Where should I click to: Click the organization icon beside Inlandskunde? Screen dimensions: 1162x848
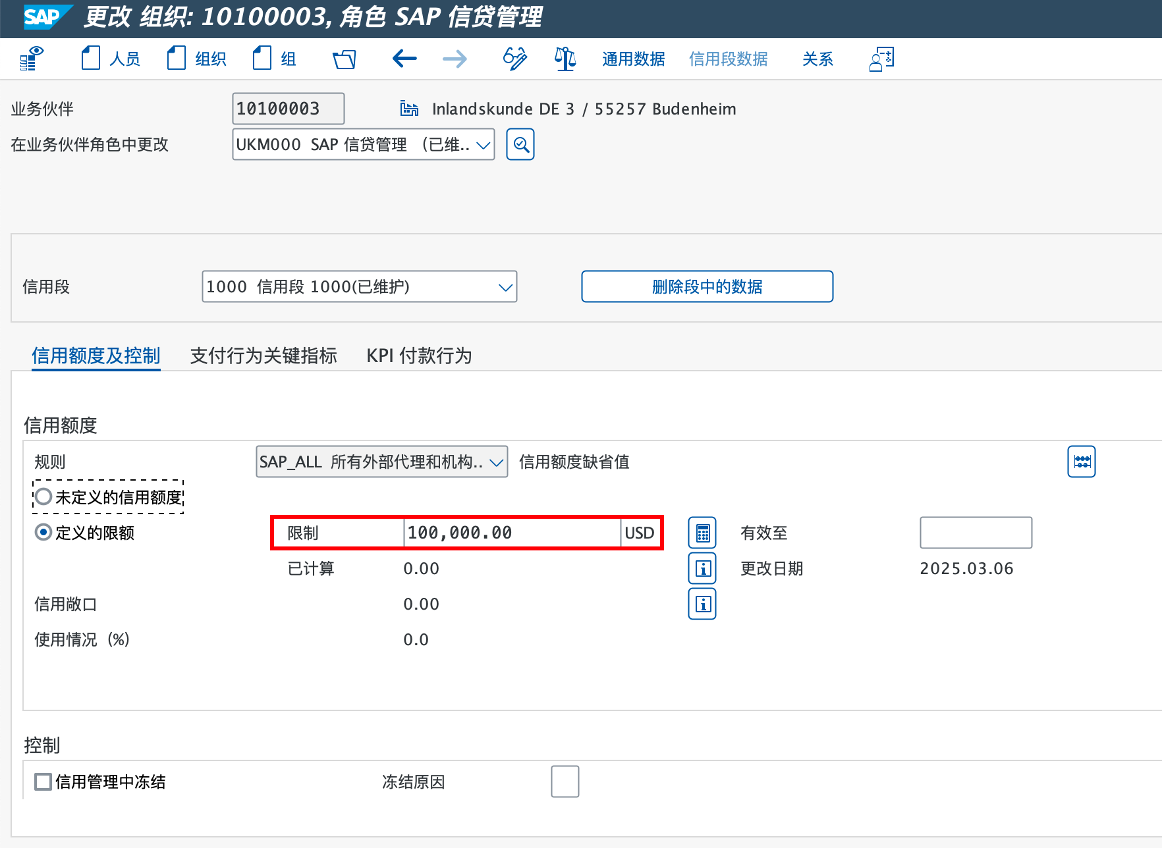[409, 109]
